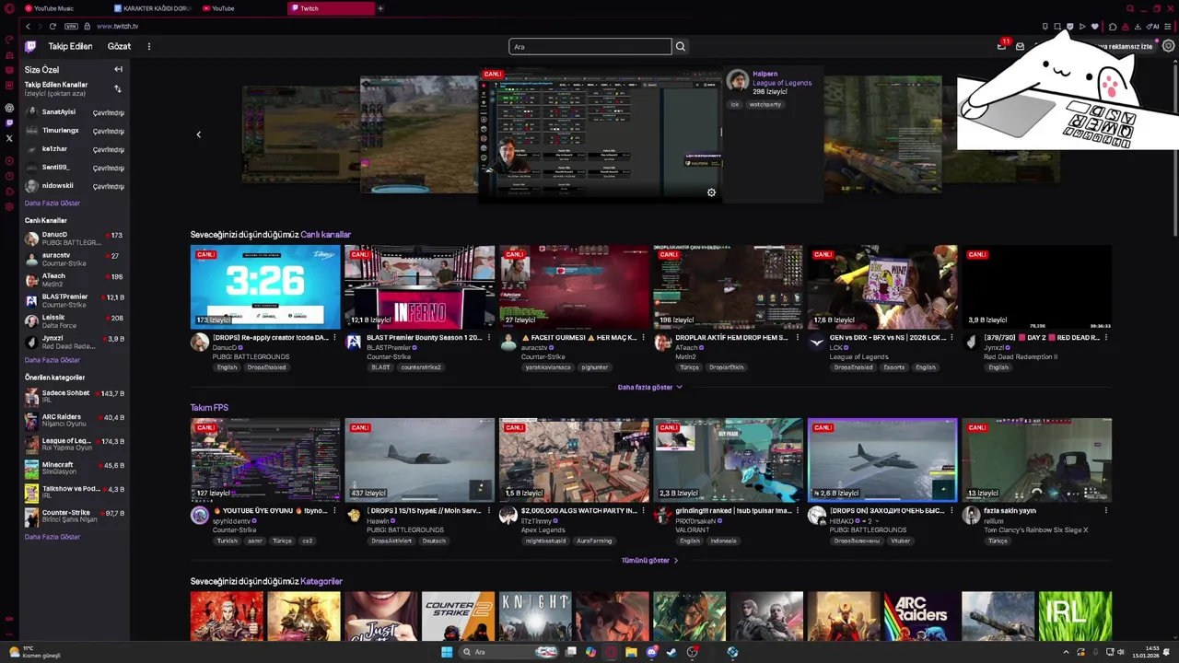Click the browser address bar www.twitch.tv

117,26
